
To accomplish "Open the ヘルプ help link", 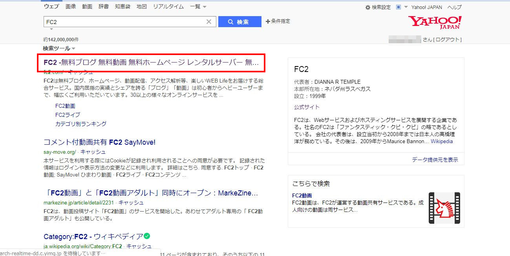I will coord(455,7).
